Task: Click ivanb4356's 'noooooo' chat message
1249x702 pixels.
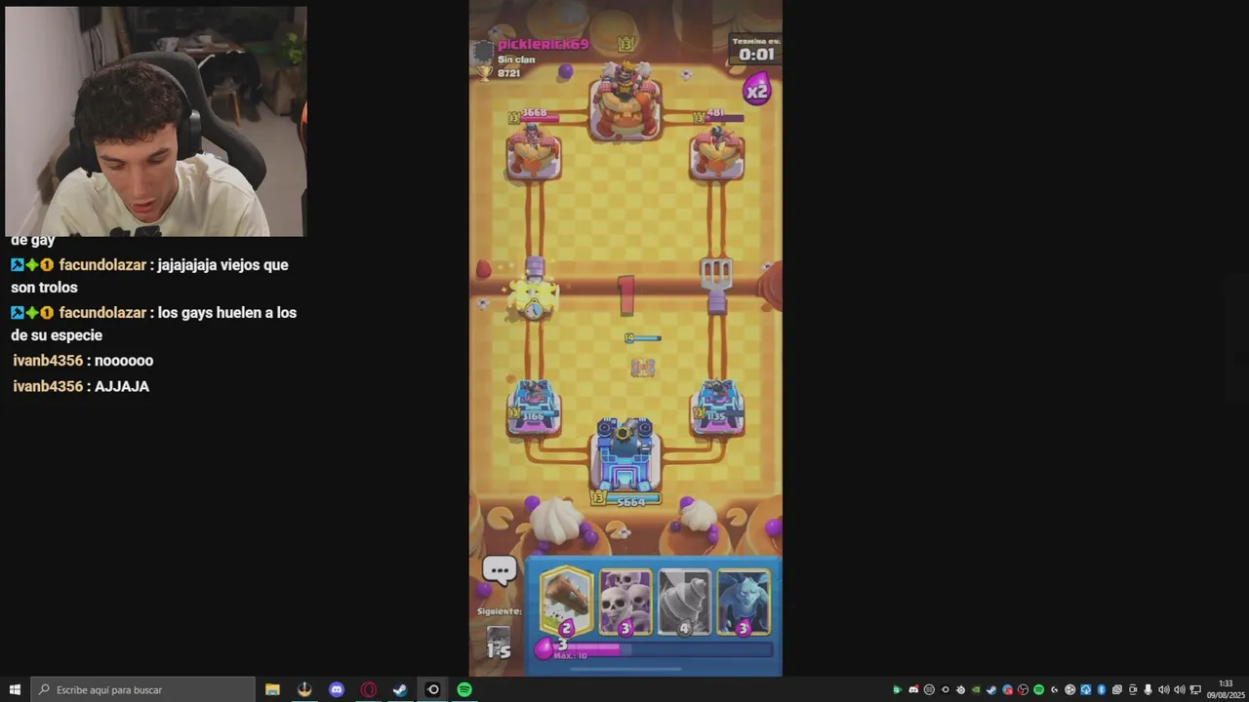Action: click(x=83, y=361)
